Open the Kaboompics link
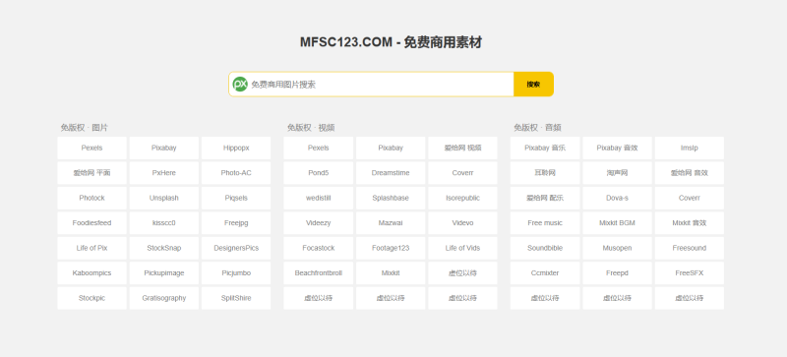Screen dimensions: 787x357 point(91,273)
